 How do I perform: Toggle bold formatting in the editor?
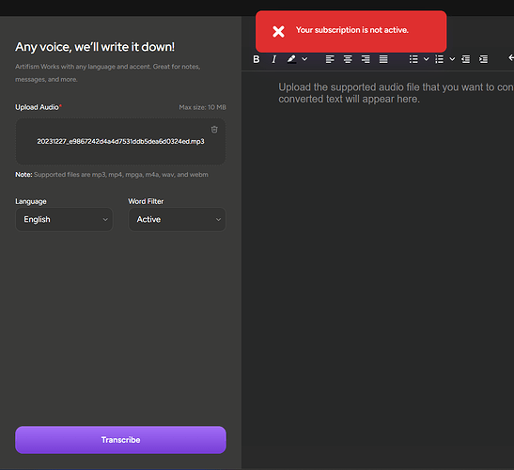click(257, 59)
